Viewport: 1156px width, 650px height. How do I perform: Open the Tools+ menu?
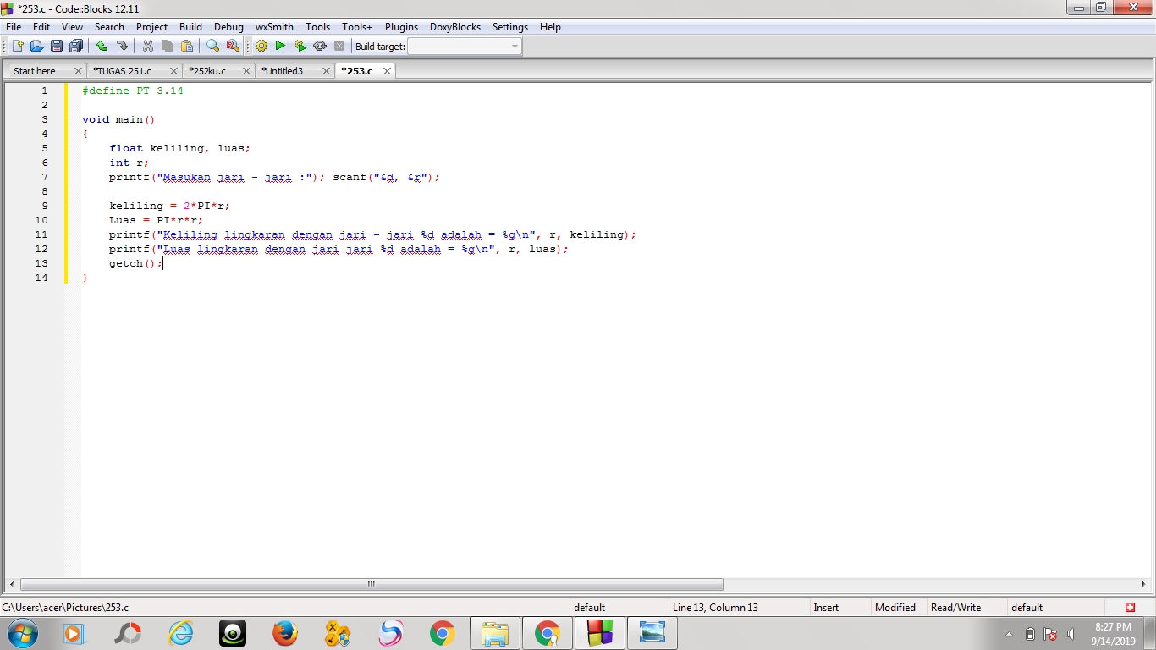tap(357, 27)
